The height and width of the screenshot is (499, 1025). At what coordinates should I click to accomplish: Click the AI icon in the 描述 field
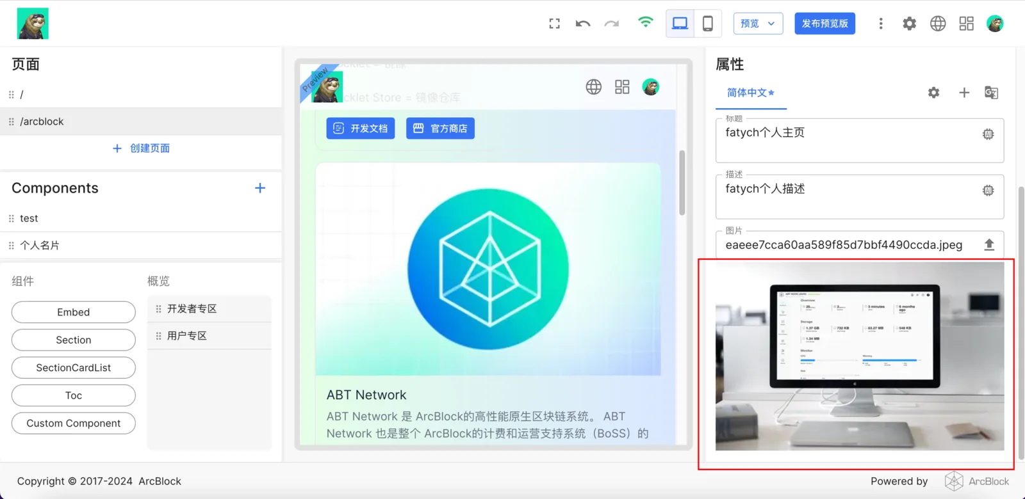pyautogui.click(x=988, y=191)
